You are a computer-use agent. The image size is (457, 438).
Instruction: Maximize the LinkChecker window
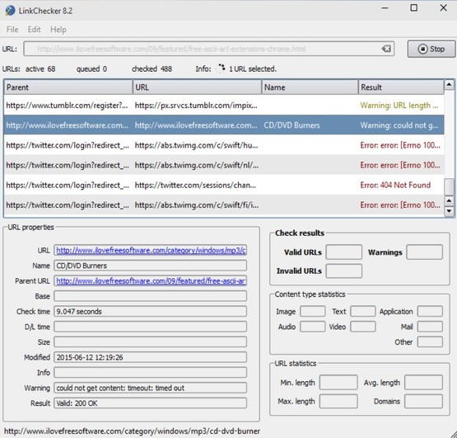point(413,8)
